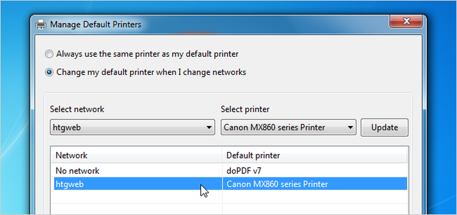Click the doPDF v7 printer entry
Viewport: 457px width, 215px height.
click(244, 171)
